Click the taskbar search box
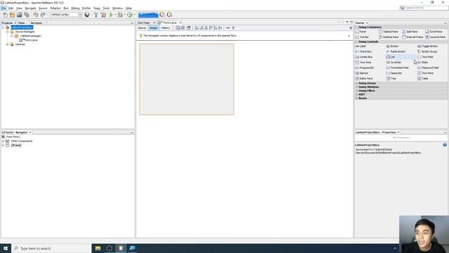 click(x=51, y=248)
